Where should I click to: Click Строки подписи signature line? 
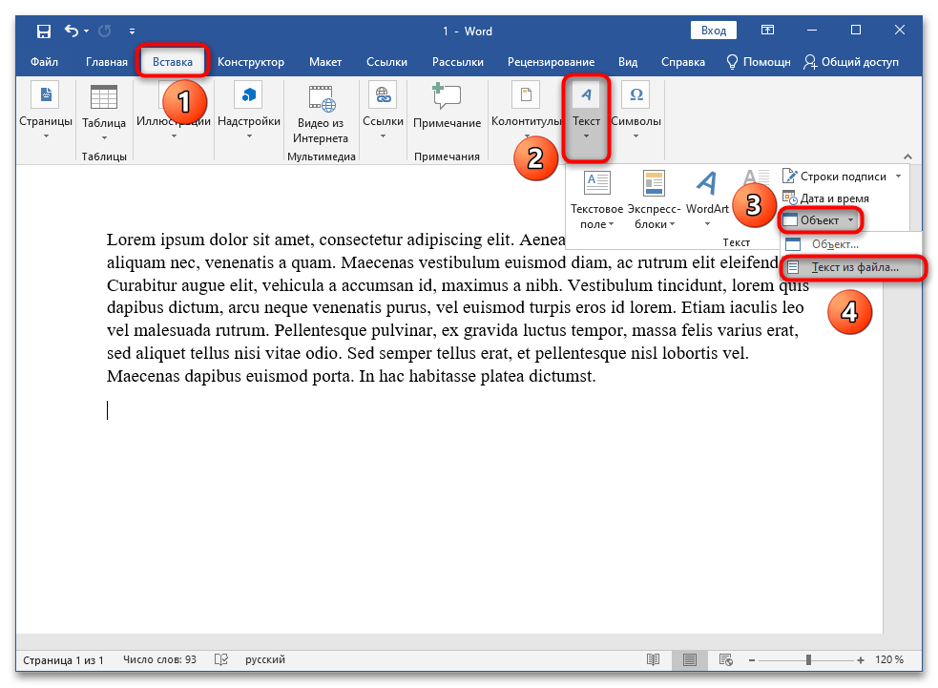click(834, 177)
